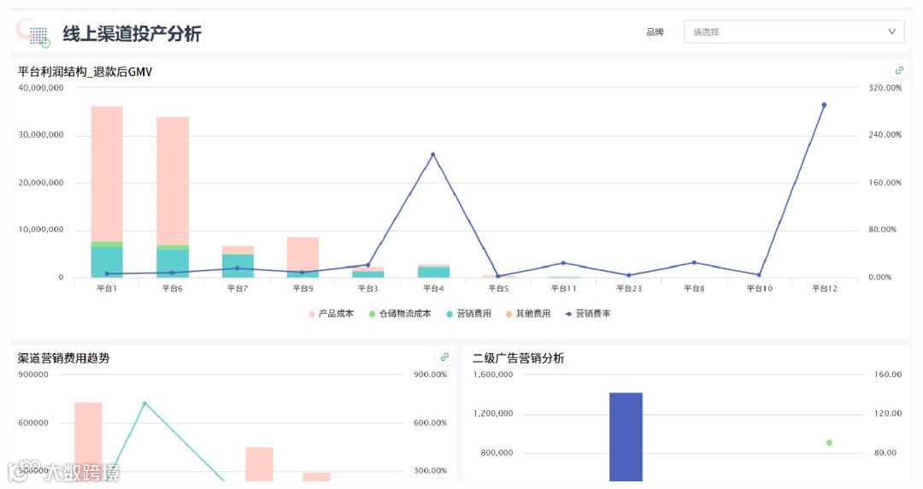Click the 平台8 axis label
The height and width of the screenshot is (489, 923).
(694, 288)
